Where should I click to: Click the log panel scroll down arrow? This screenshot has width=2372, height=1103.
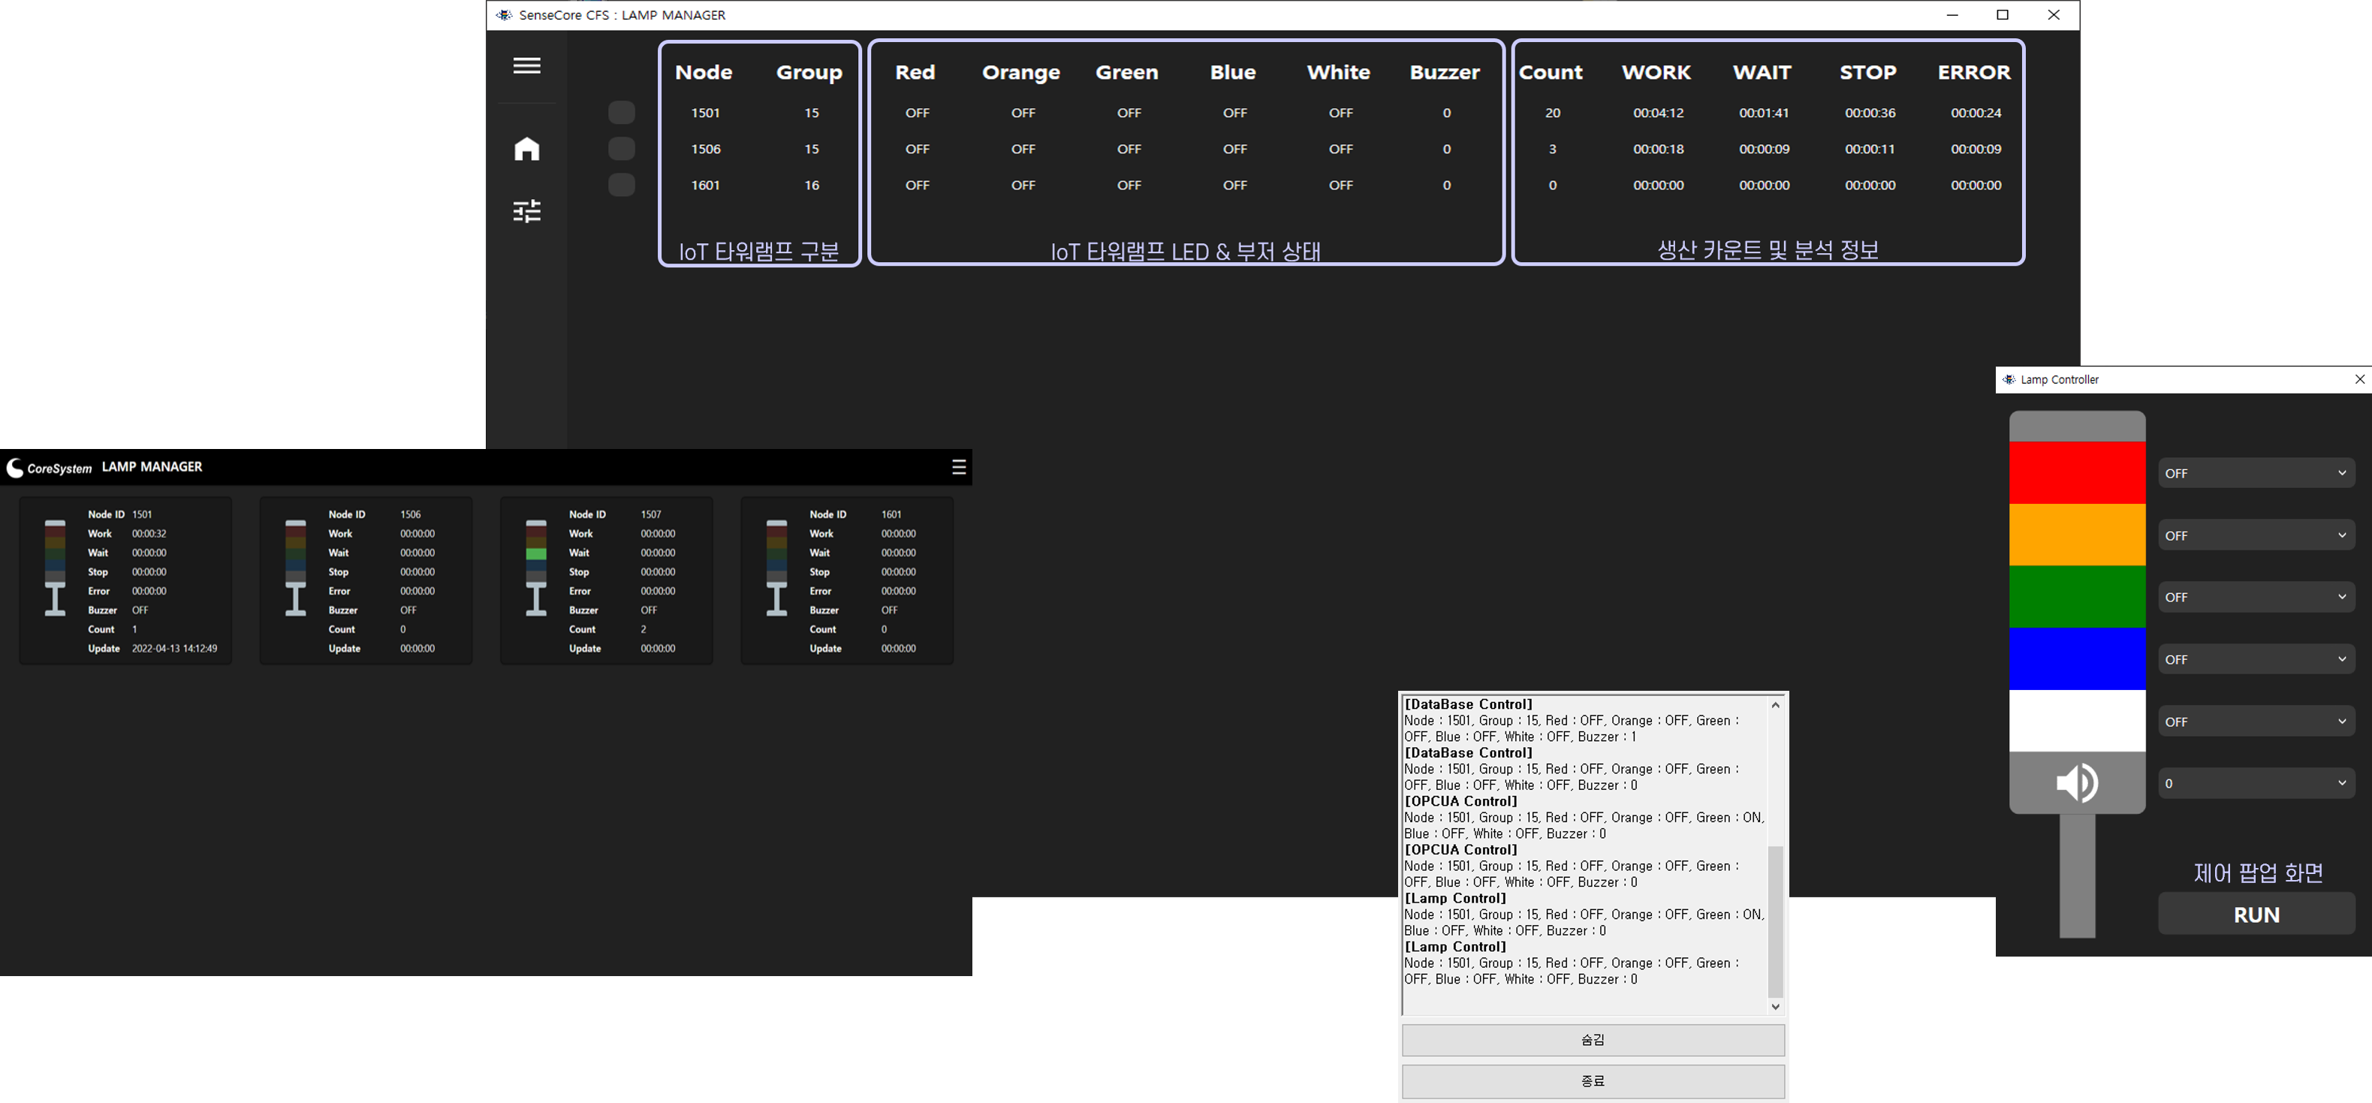(x=1775, y=1006)
